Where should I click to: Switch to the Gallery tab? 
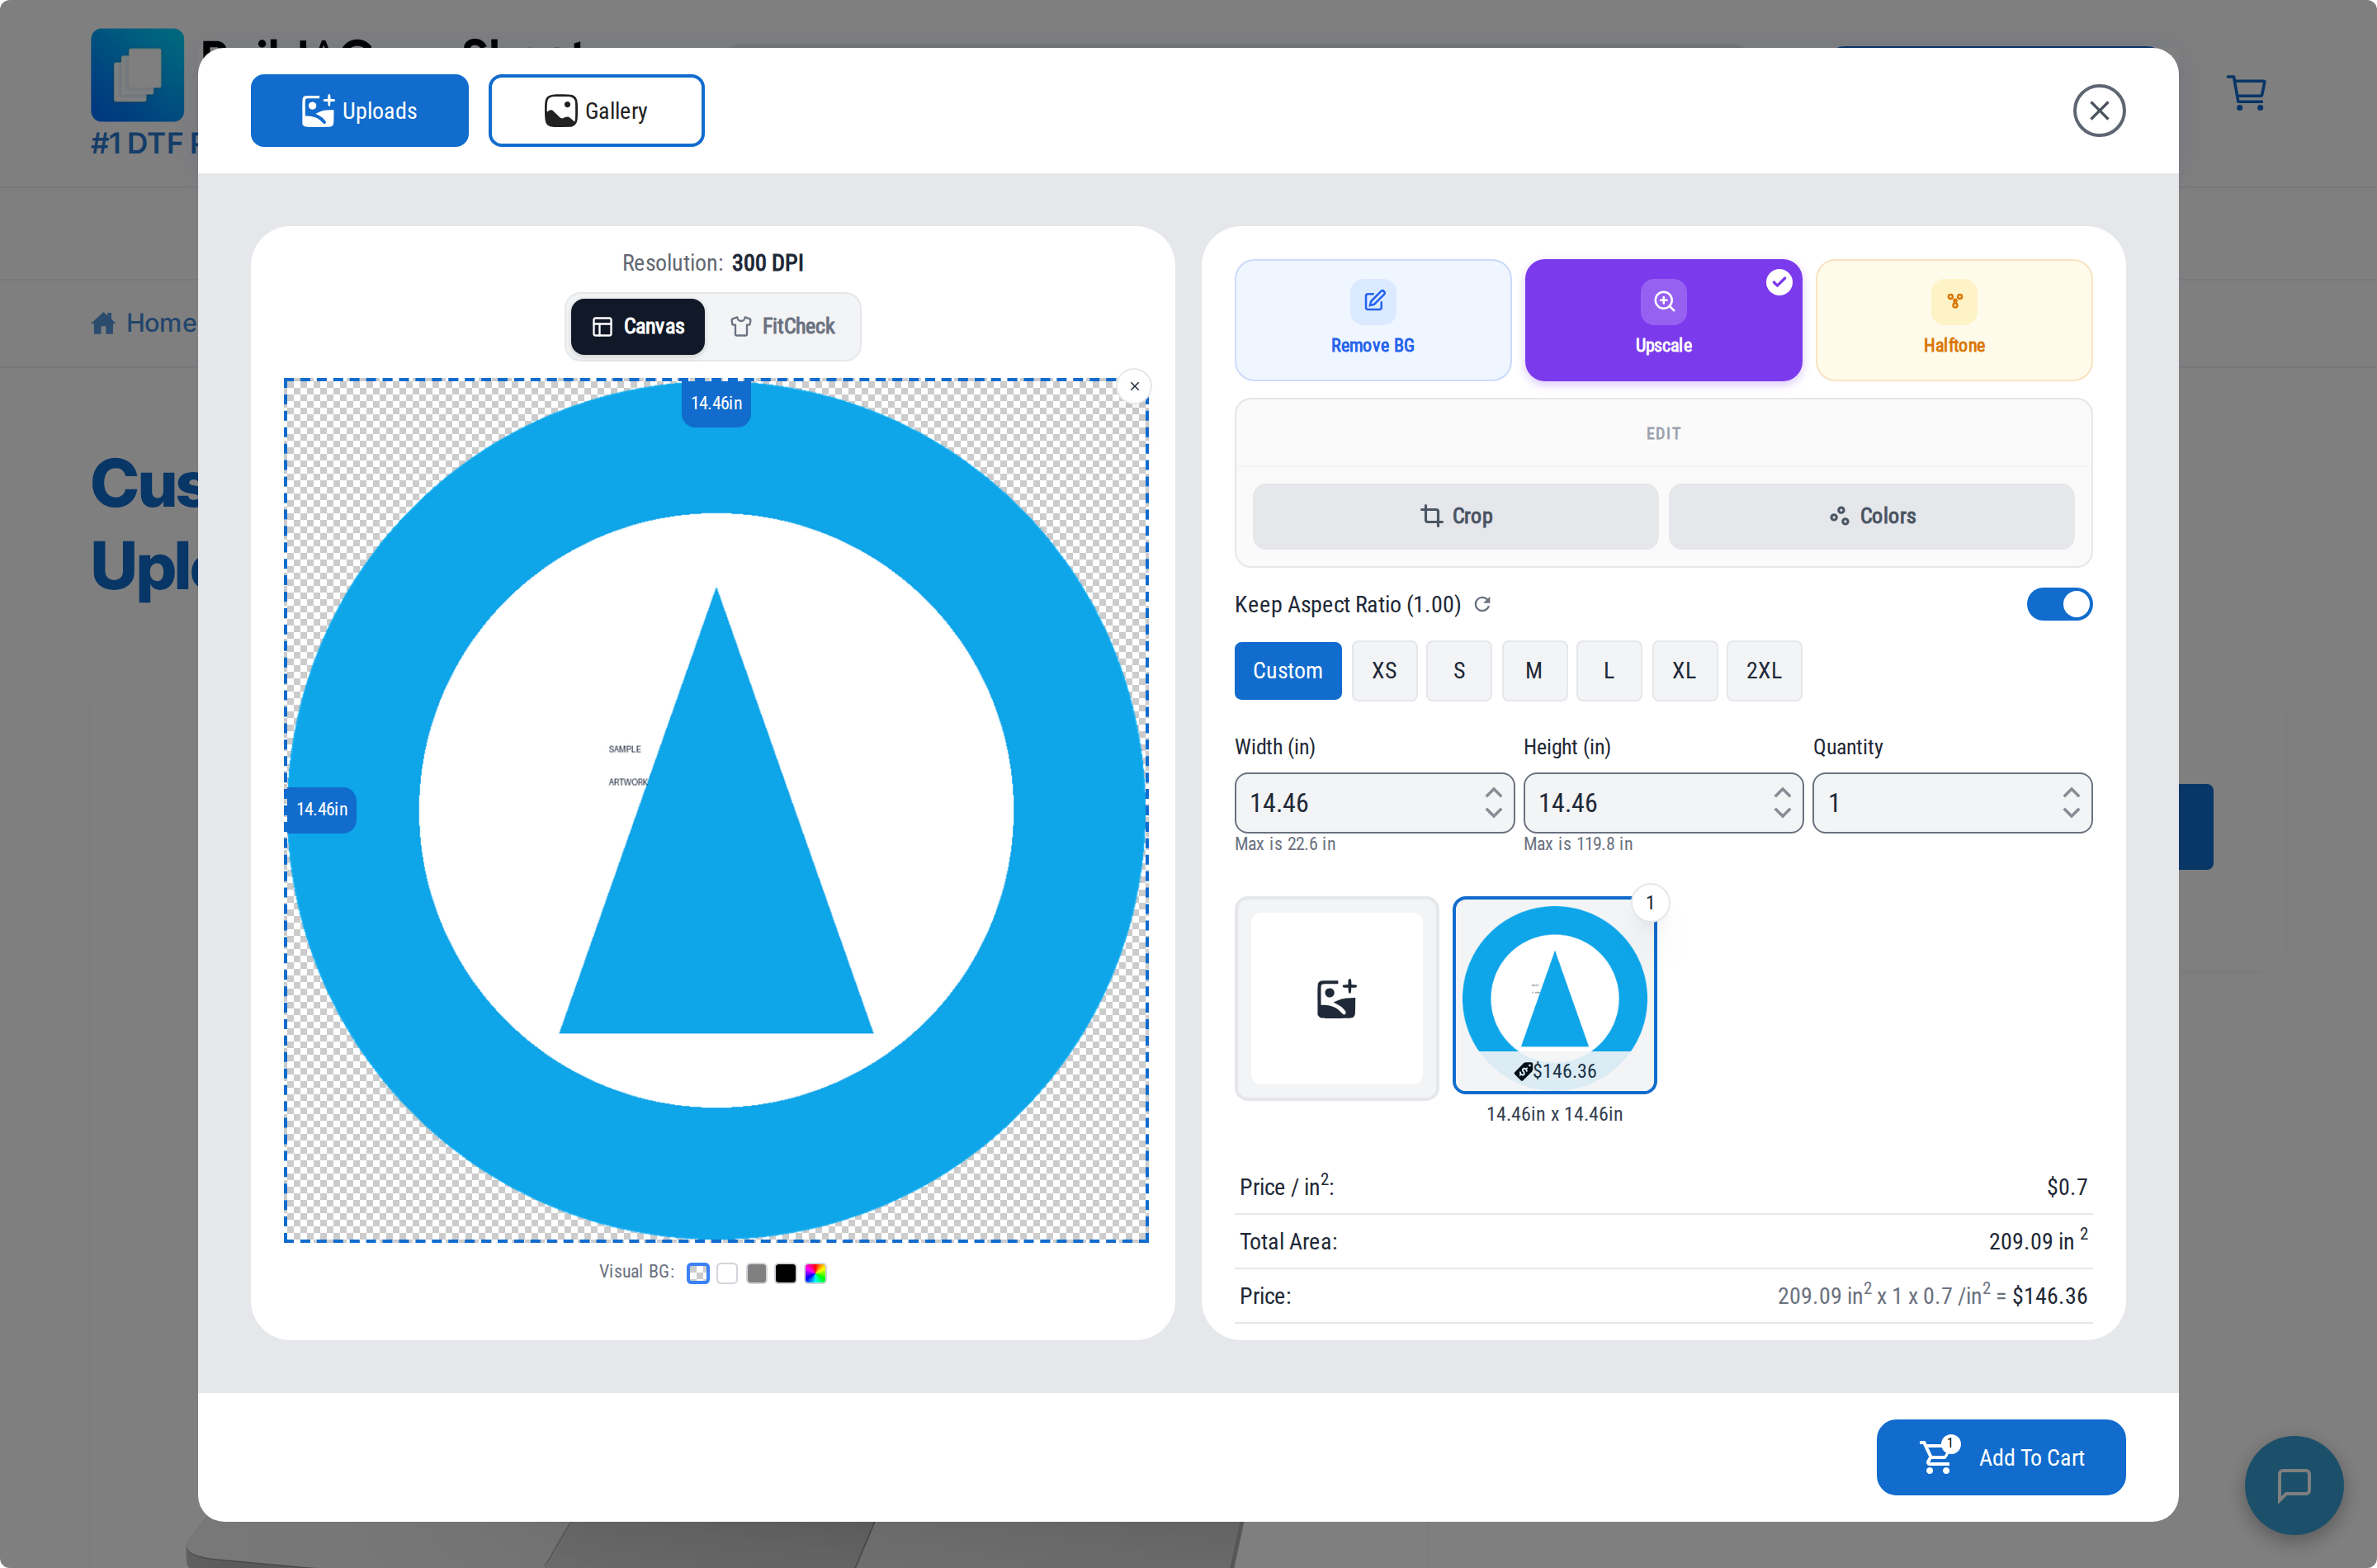tap(596, 110)
